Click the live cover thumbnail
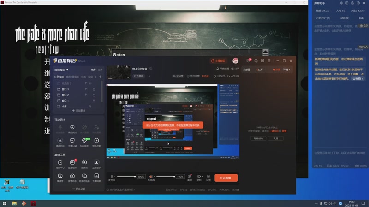This screenshot has width=369, height=207. 119,72
